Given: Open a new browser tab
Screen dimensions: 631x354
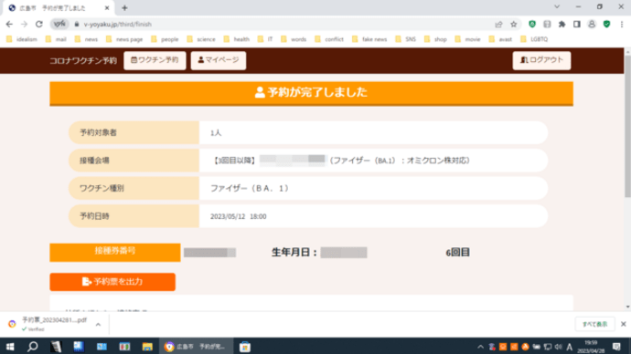Looking at the screenshot, I should (x=124, y=7).
